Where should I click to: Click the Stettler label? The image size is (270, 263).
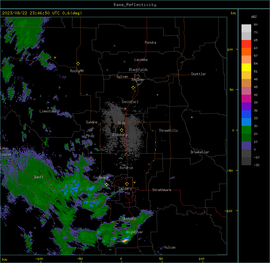pos(199,74)
